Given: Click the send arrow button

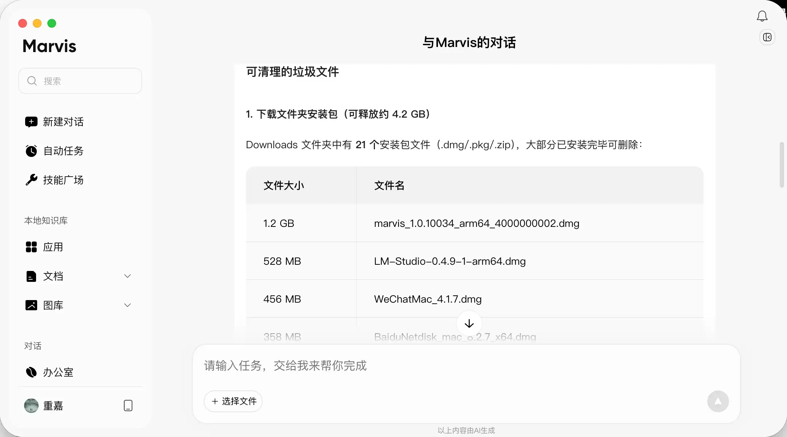Looking at the screenshot, I should [x=718, y=401].
